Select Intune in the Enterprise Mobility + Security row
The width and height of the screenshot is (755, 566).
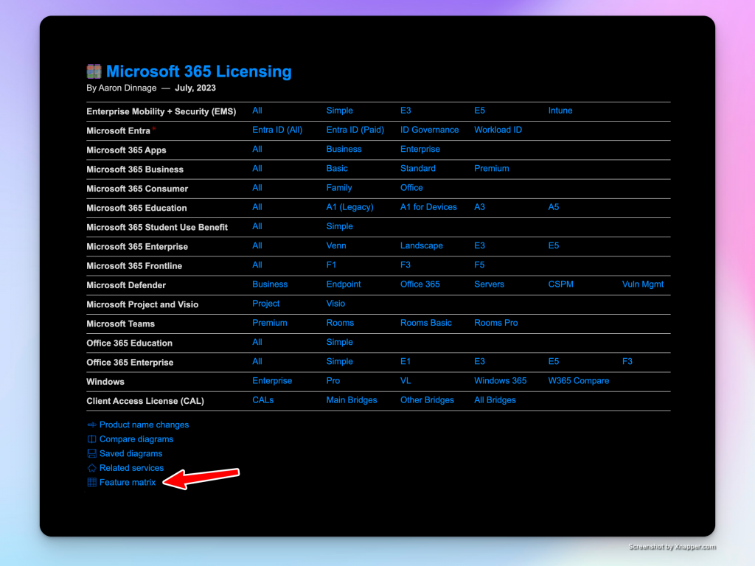[560, 111]
